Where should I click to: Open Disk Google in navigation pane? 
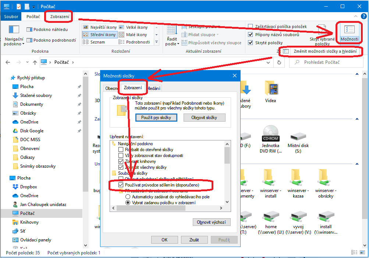(32, 130)
